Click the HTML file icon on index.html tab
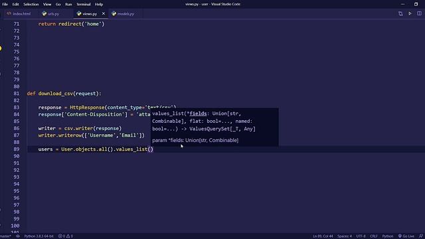 coord(9,13)
